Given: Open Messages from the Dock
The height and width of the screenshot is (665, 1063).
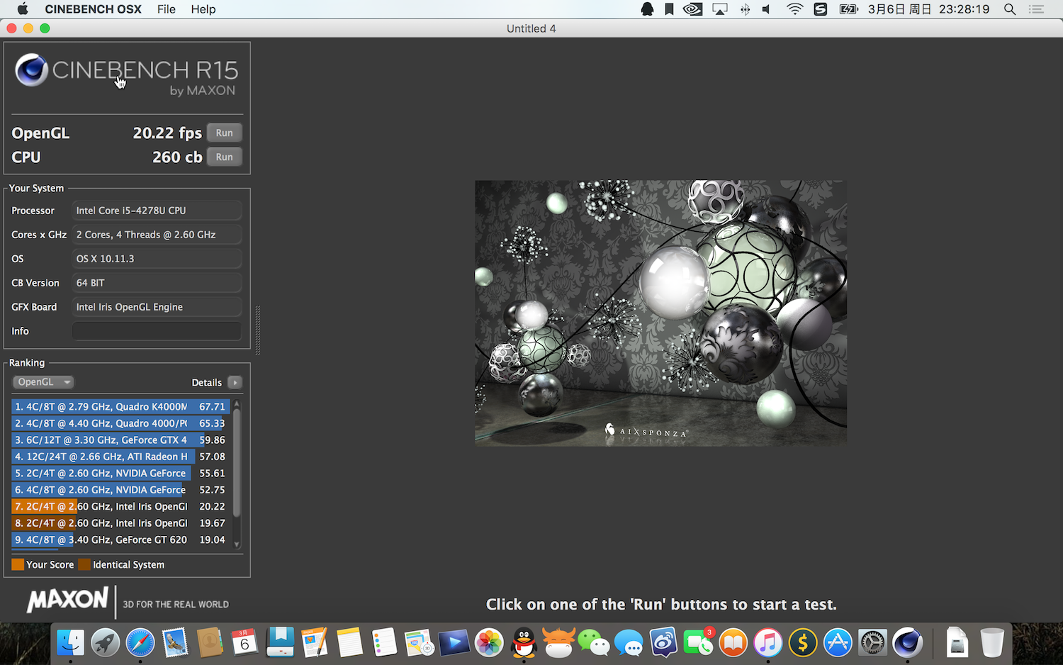Looking at the screenshot, I should [629, 643].
